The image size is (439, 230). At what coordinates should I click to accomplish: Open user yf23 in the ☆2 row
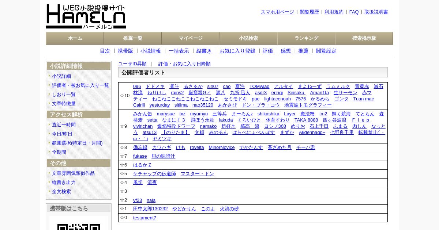138,200
